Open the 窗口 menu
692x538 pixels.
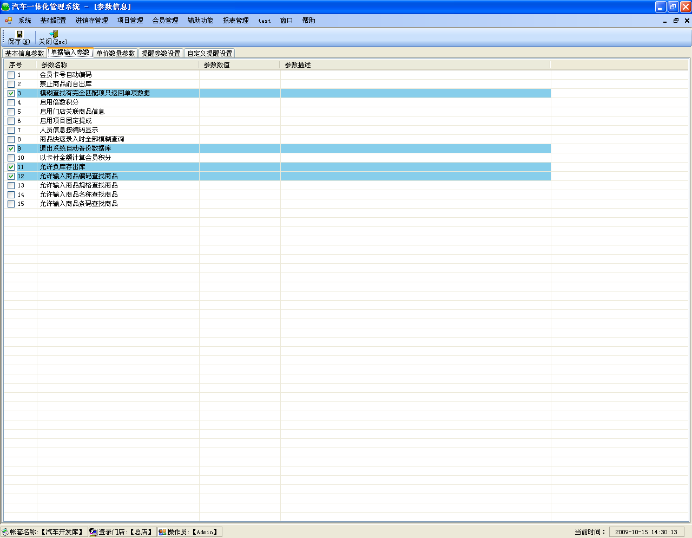click(x=287, y=21)
